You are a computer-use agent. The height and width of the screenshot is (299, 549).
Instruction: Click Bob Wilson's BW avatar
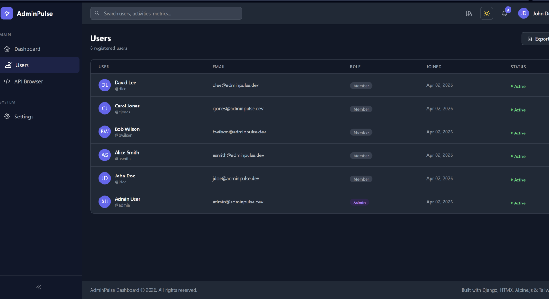click(x=105, y=132)
